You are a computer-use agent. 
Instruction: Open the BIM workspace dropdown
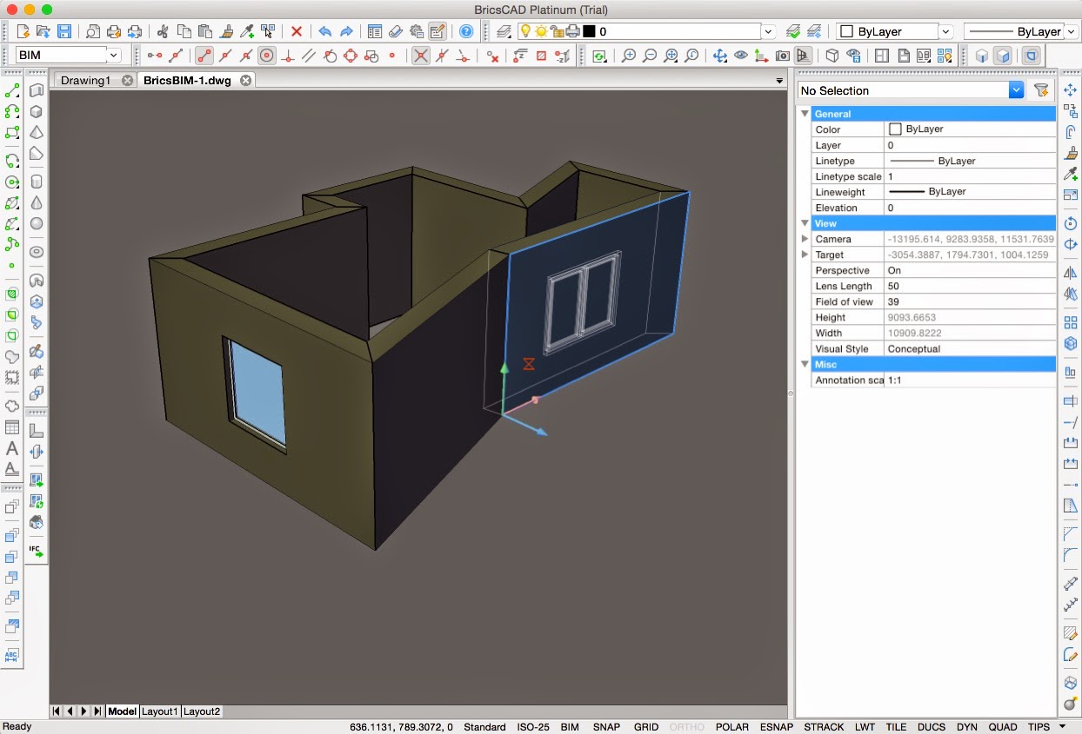click(x=114, y=55)
